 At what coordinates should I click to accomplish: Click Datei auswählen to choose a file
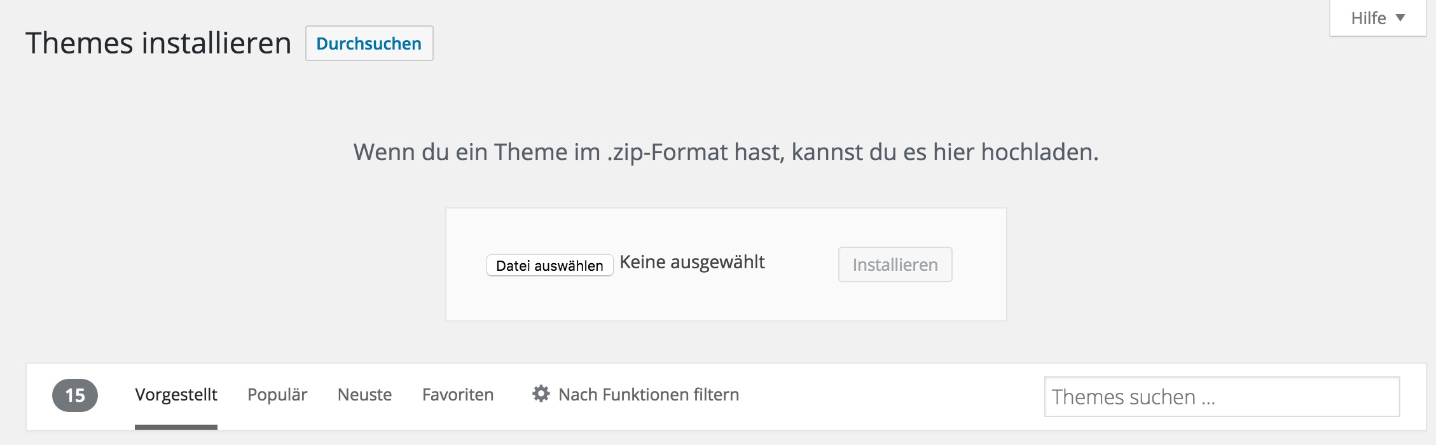point(549,265)
